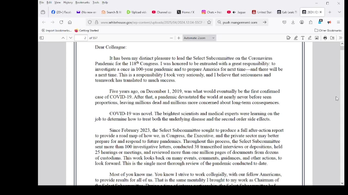The height and width of the screenshot is (195, 348).
Task: Click the scrollbar down arrow
Action: [342, 183]
